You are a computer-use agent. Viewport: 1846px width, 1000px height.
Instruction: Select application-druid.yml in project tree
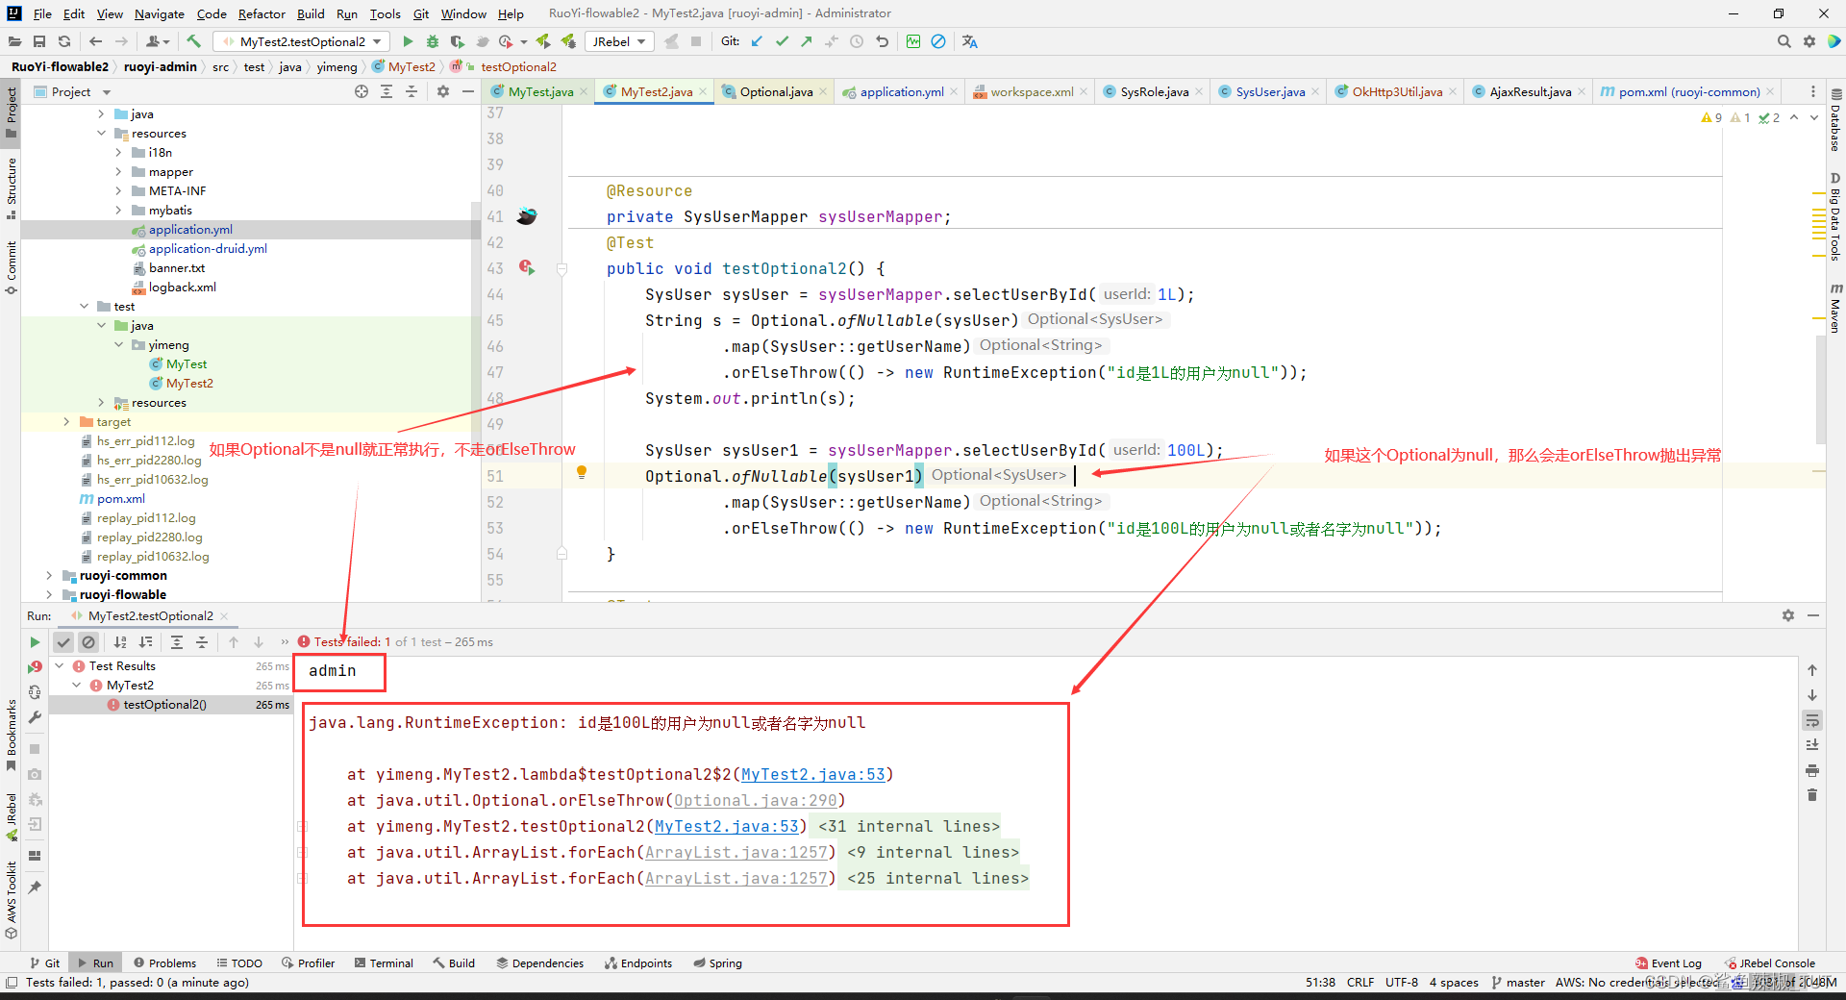(208, 249)
